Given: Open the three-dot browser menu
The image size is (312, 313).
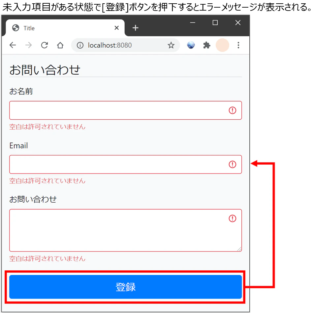Looking at the screenshot, I should [238, 45].
